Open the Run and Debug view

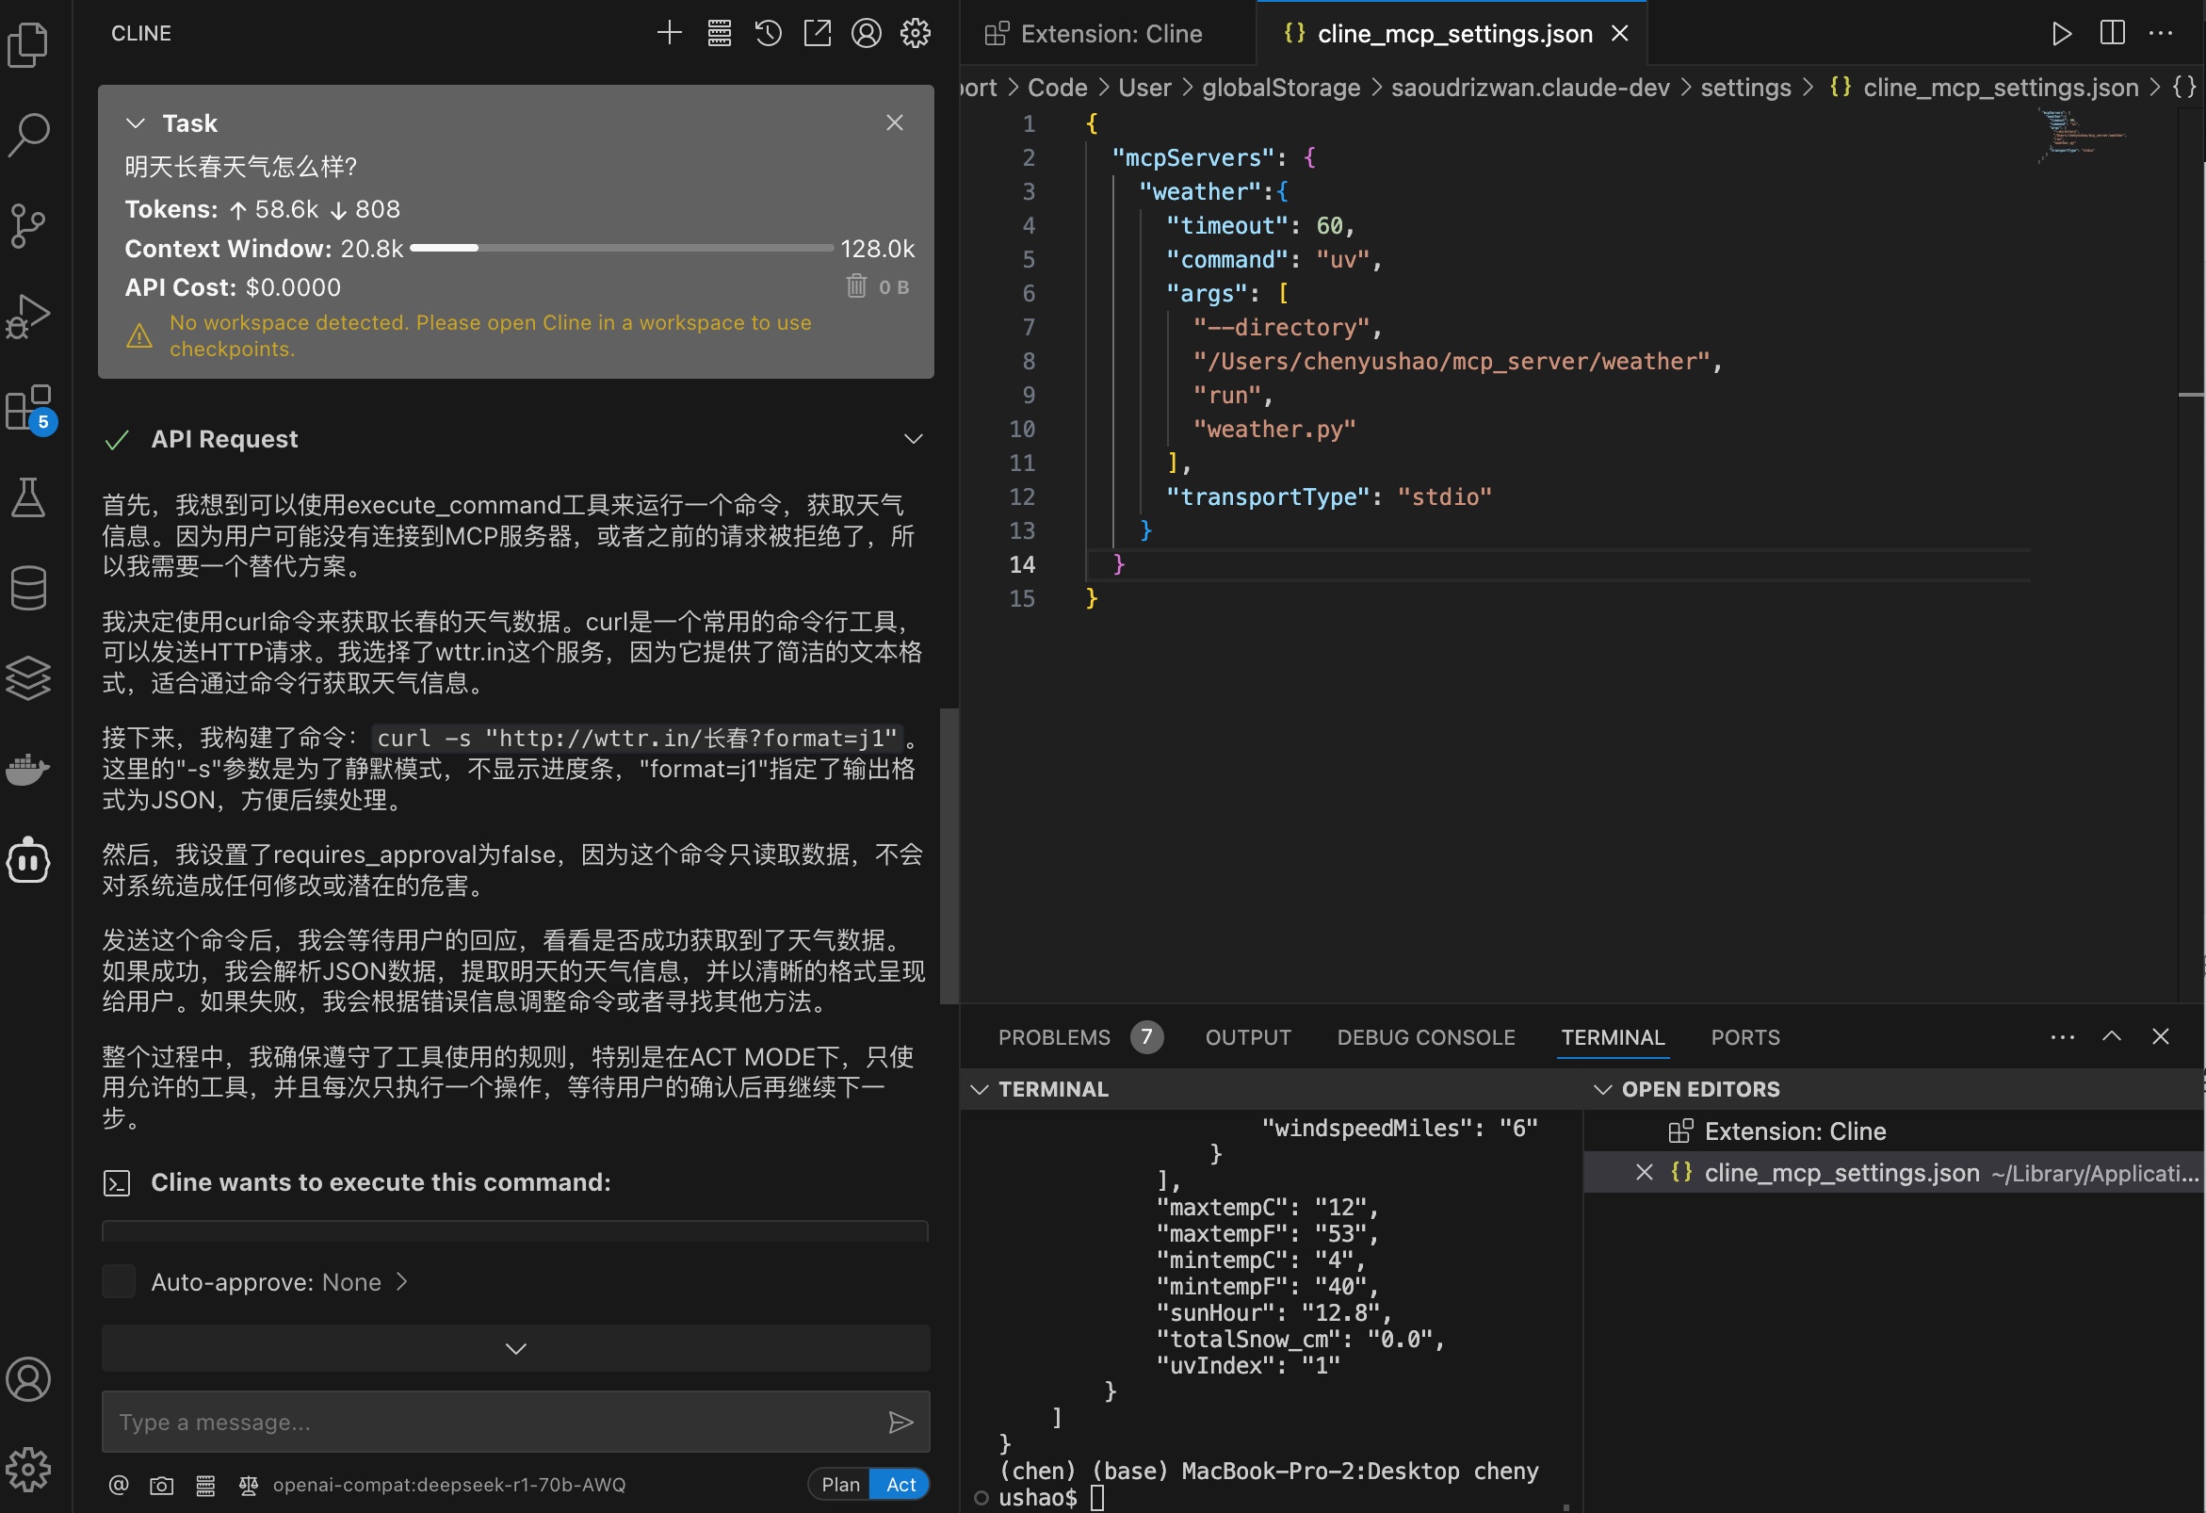point(28,317)
